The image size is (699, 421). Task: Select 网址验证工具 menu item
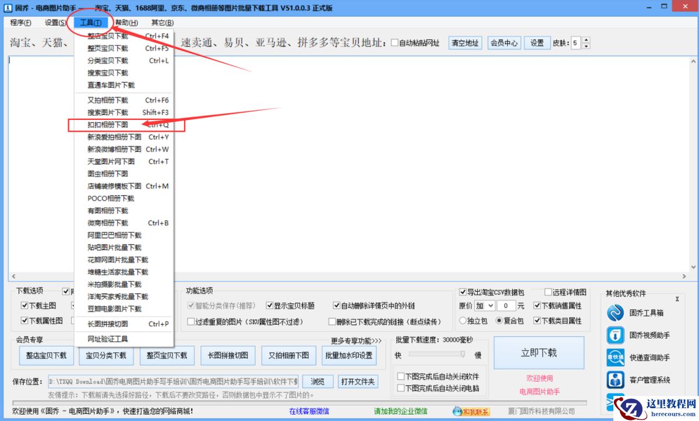(x=124, y=339)
